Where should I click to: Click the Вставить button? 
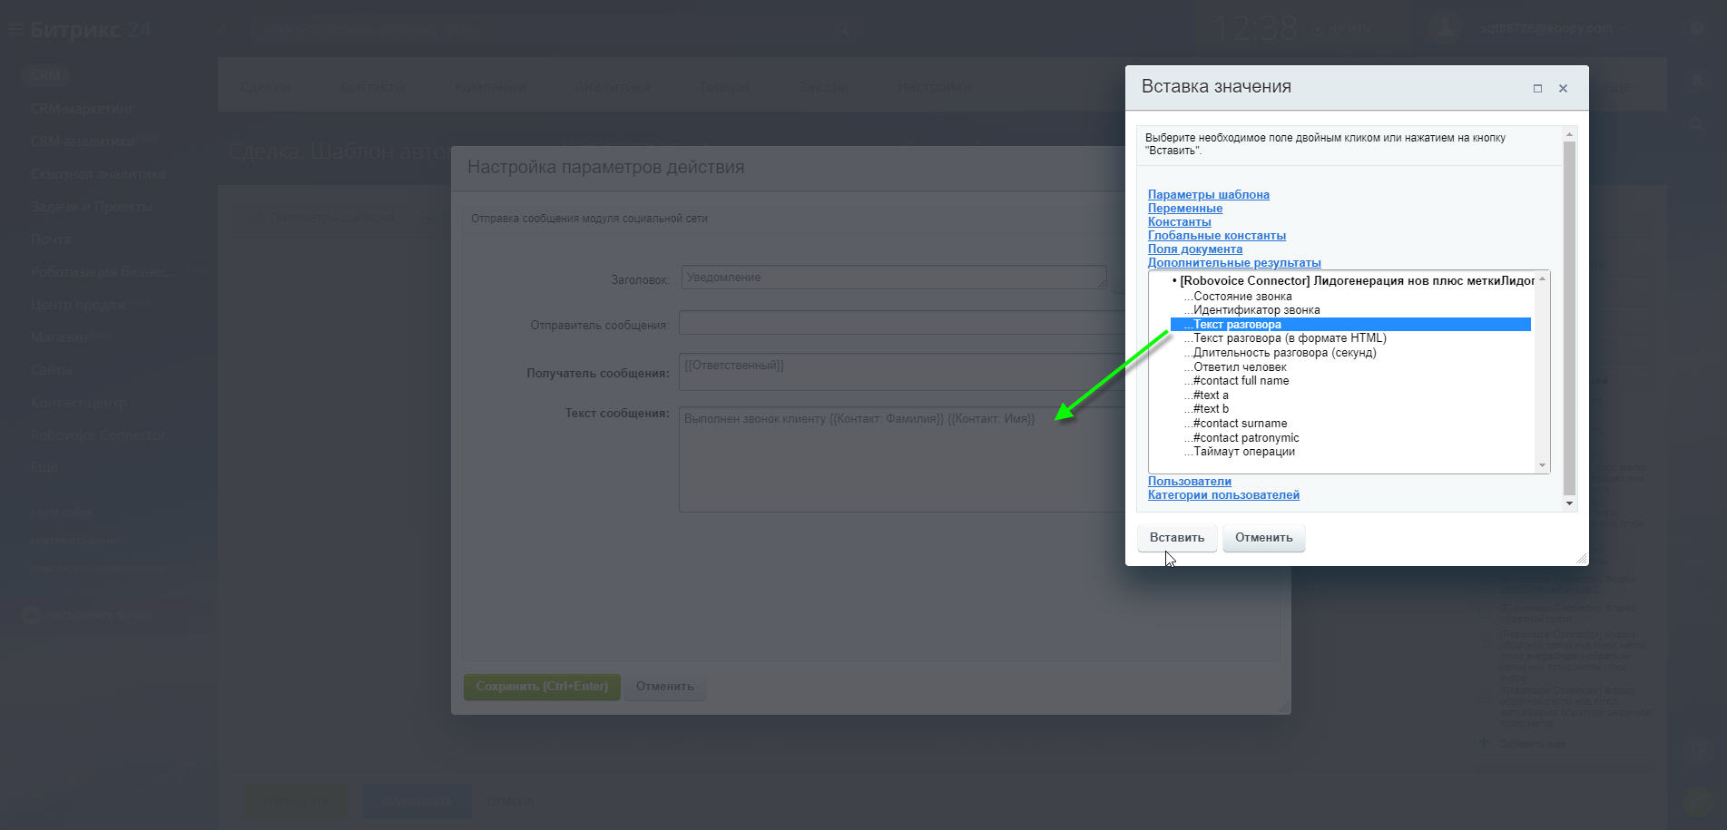click(x=1177, y=537)
